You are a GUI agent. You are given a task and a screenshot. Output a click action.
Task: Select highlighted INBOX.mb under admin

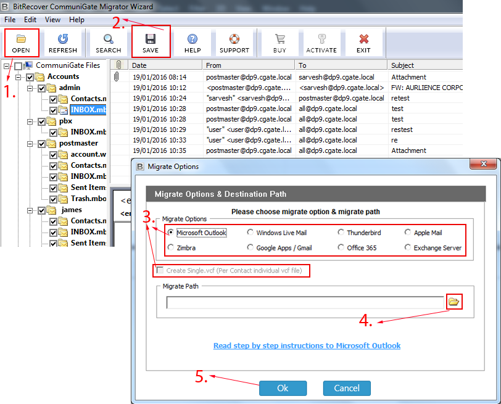tap(88, 110)
